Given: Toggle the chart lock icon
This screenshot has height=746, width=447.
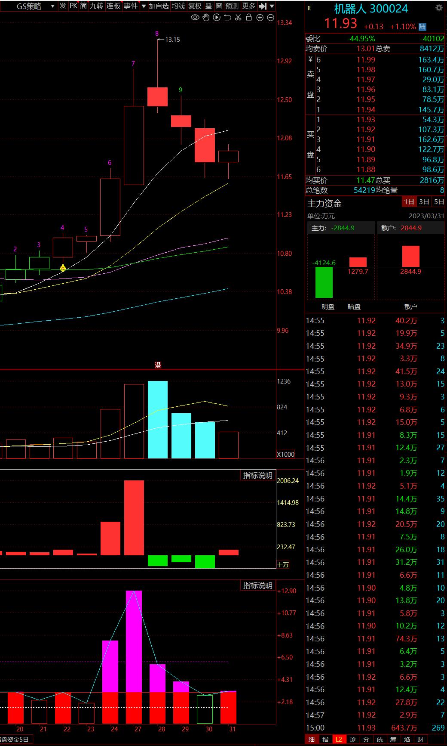Looking at the screenshot, I should point(248,18).
